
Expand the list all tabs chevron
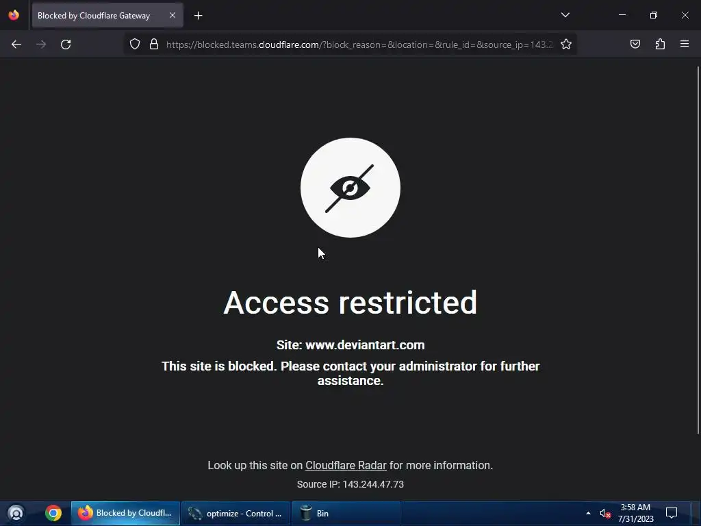coord(565,15)
